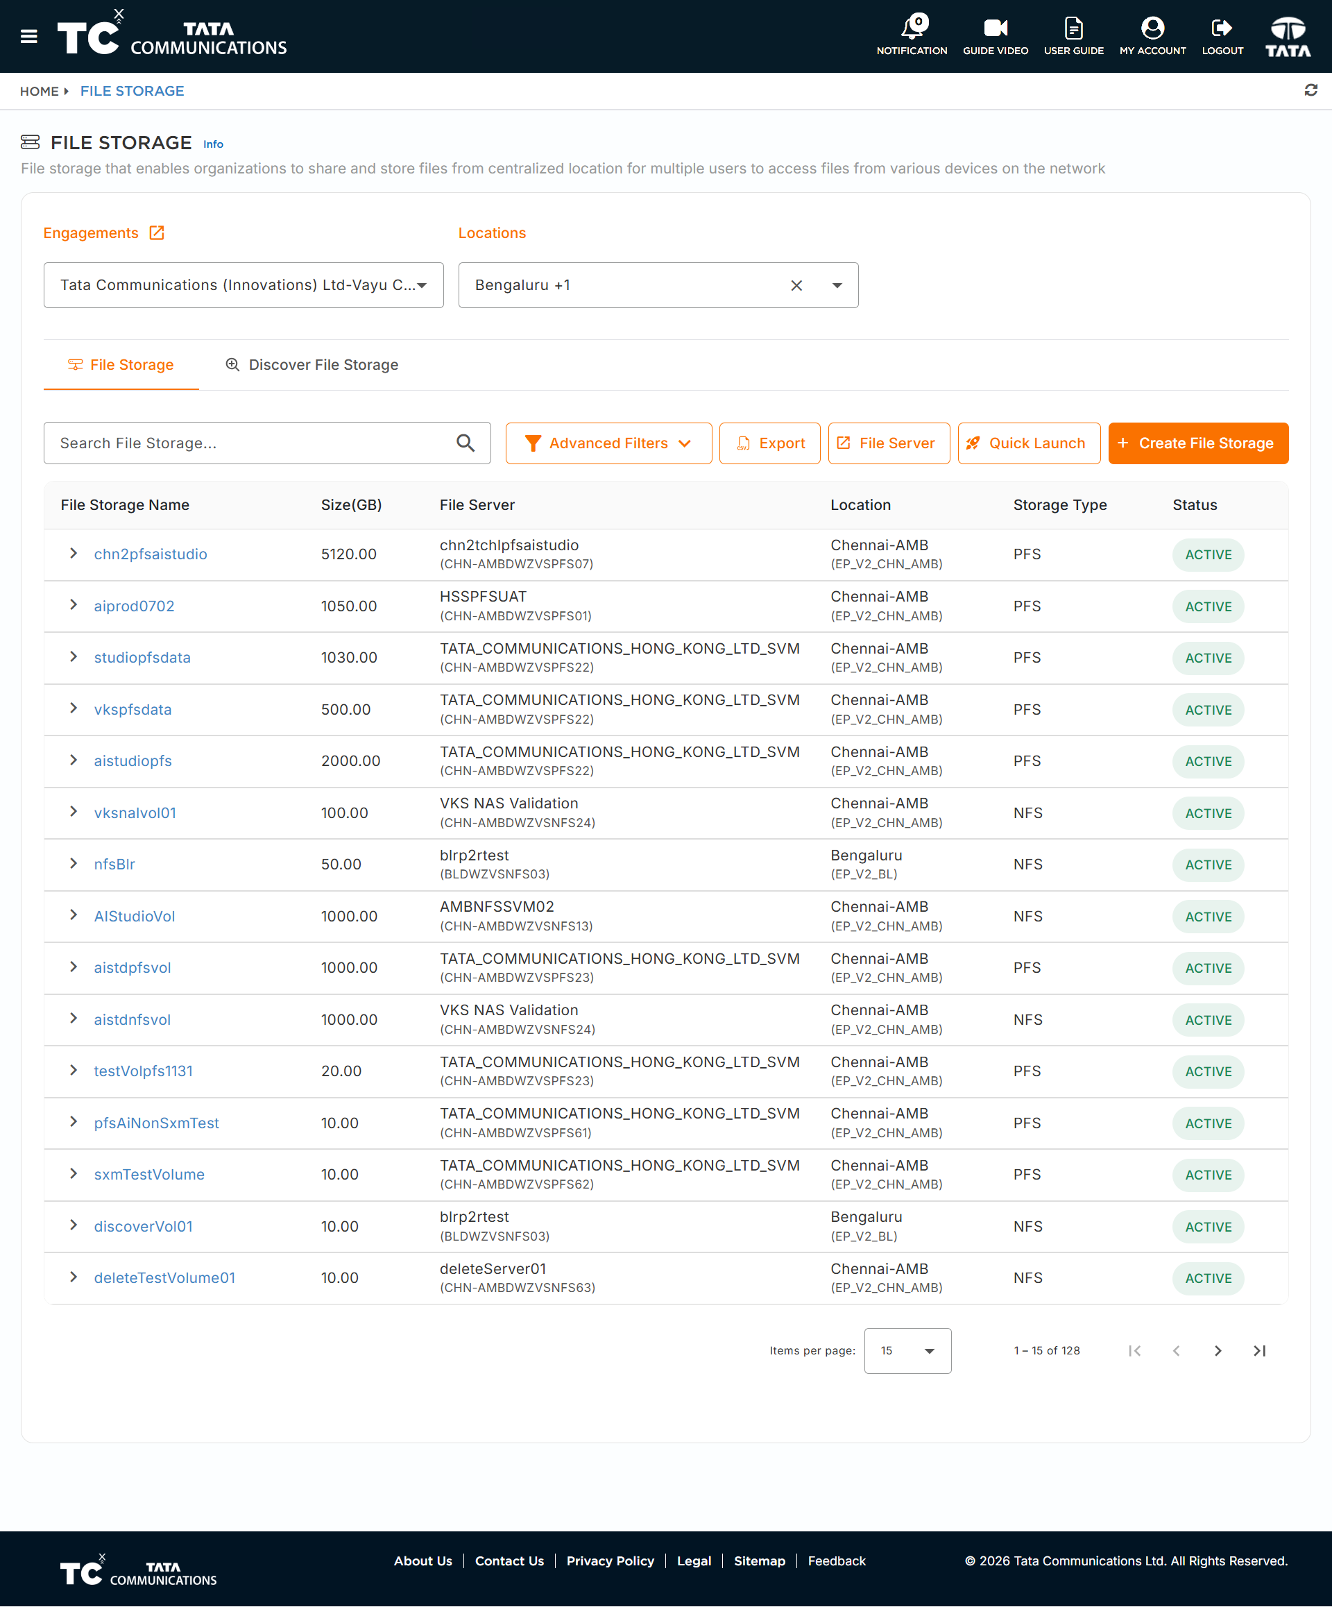This screenshot has height=1607, width=1332.
Task: Expand the aistudiopfs row
Action: (x=74, y=760)
